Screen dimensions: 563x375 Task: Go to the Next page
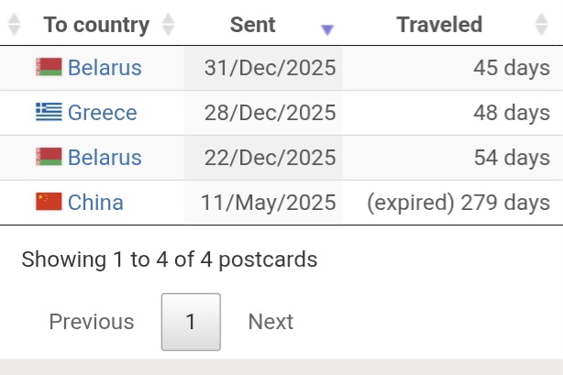click(270, 322)
